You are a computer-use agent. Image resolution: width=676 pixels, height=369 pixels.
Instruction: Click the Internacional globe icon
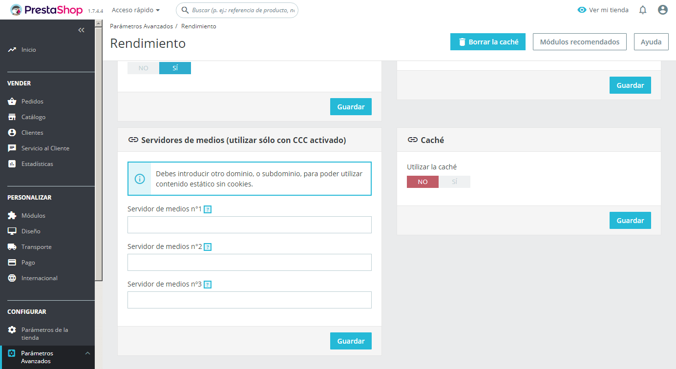12,278
